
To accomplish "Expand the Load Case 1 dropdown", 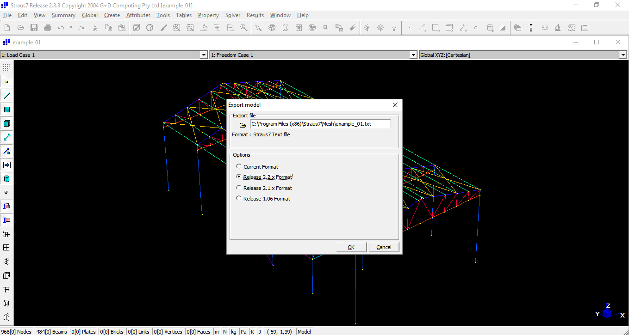I will coord(203,55).
